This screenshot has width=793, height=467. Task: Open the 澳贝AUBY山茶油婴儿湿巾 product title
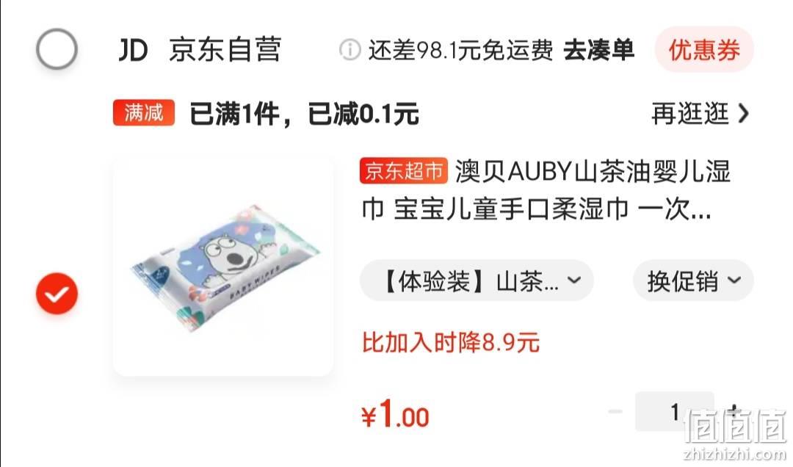pyautogui.click(x=546, y=190)
